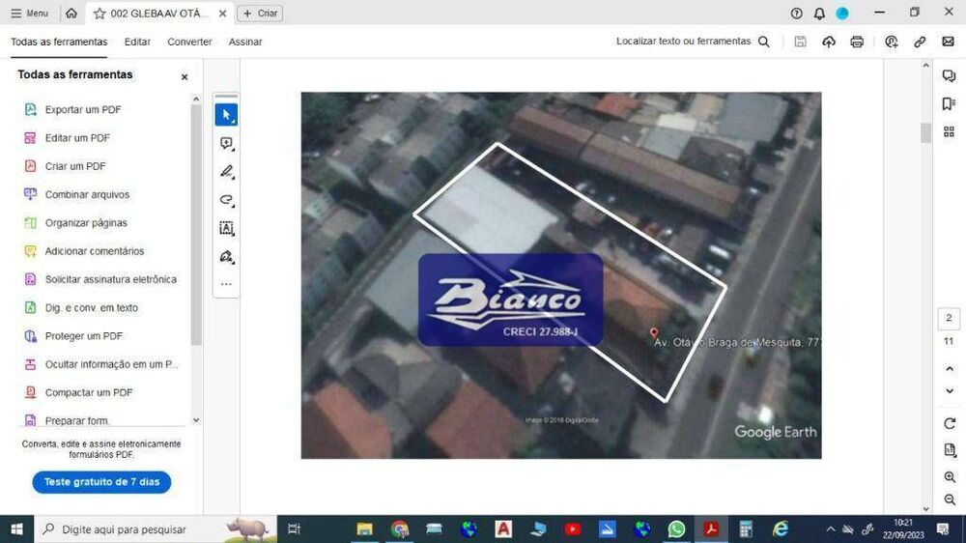Click Teste gratuito de 7 dias button
The image size is (966, 543).
pos(101,482)
